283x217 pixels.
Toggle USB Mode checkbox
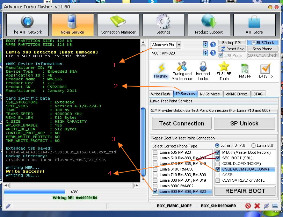[220, 55]
